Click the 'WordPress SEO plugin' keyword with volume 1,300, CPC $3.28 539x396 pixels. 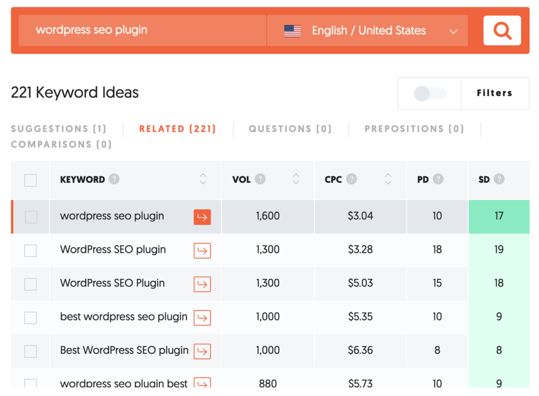[113, 249]
